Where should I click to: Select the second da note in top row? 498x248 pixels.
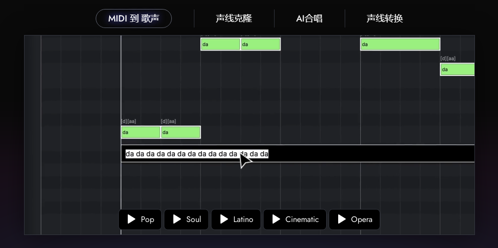(x=261, y=44)
